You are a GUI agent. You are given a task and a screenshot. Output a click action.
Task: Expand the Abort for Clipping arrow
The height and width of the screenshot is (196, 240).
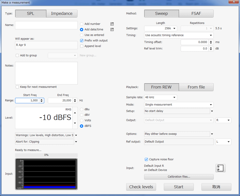coord(76,142)
